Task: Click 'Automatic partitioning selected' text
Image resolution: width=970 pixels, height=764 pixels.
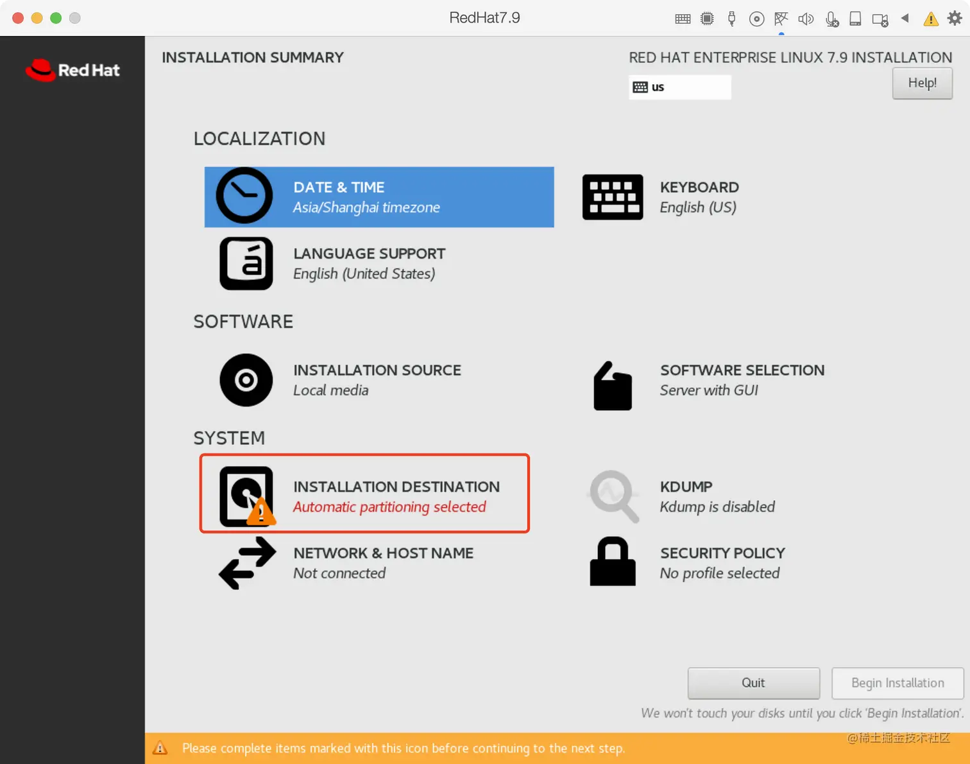Action: (389, 507)
